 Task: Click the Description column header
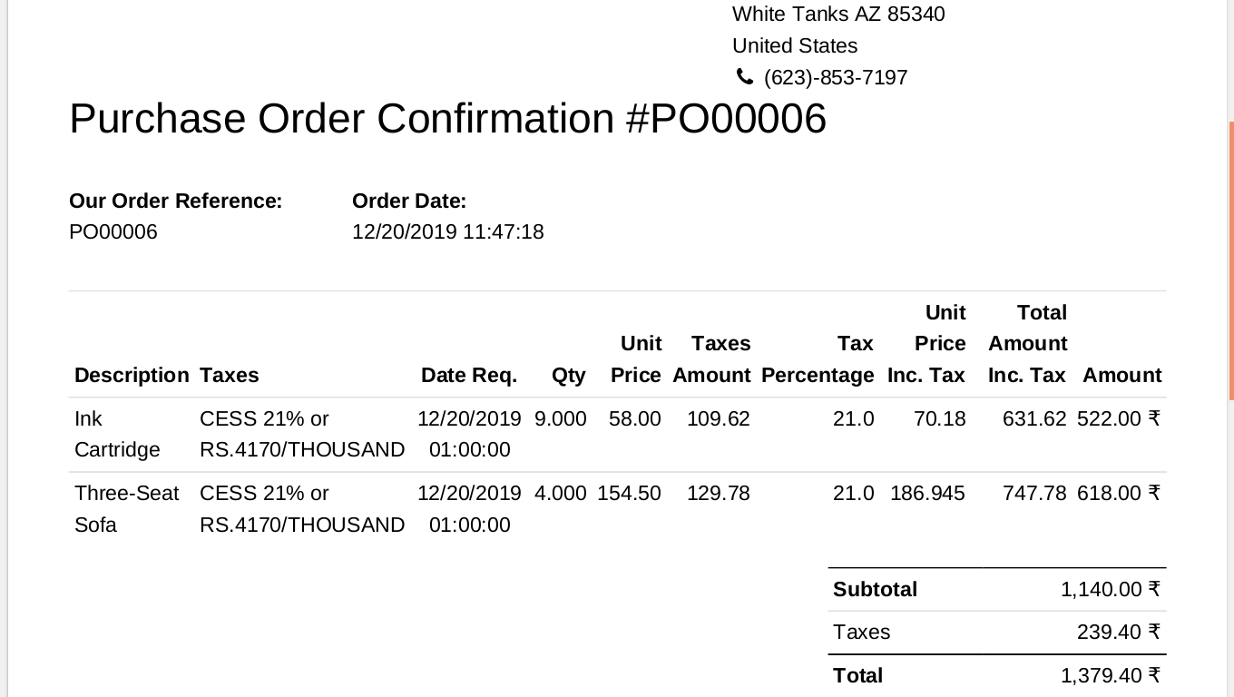(x=132, y=375)
